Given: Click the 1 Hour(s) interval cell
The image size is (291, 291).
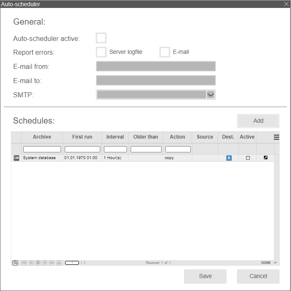Looking at the screenshot, I should coord(115,158).
